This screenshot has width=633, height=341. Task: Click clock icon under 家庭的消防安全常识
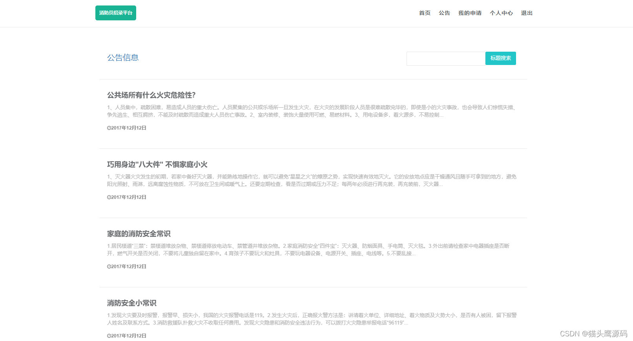[x=109, y=267]
